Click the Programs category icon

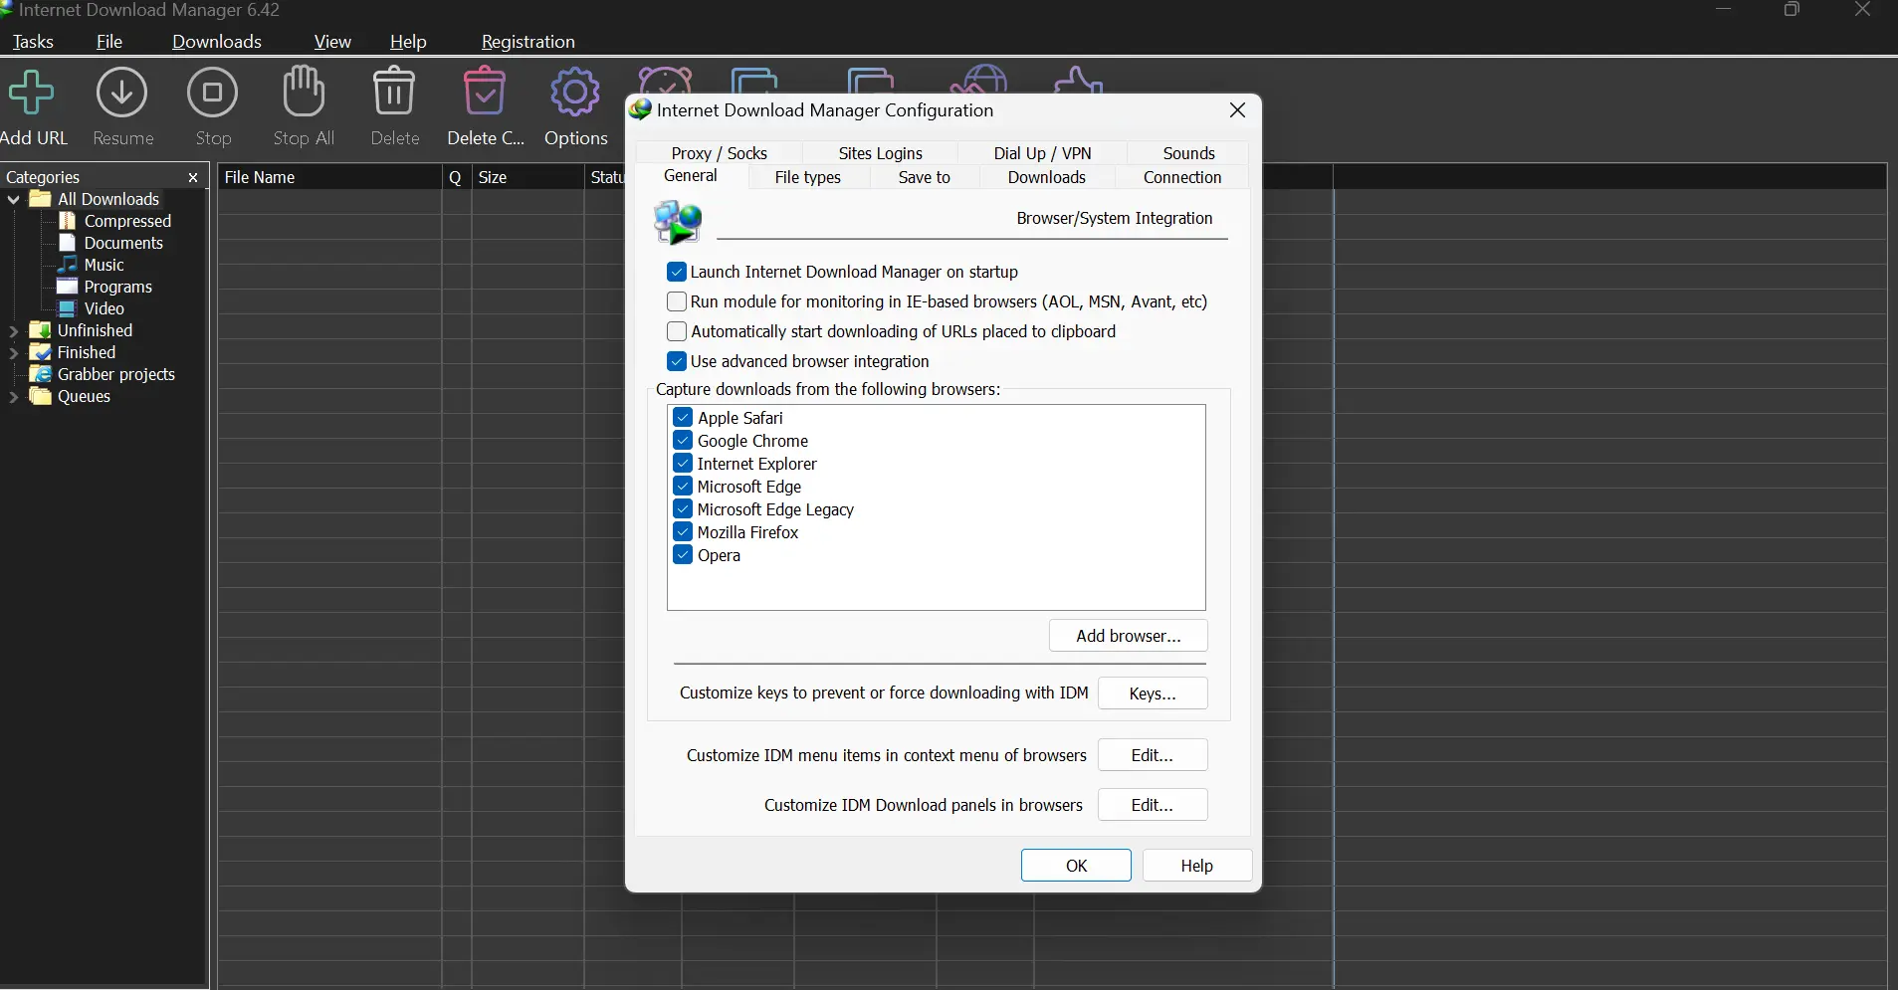pos(68,287)
